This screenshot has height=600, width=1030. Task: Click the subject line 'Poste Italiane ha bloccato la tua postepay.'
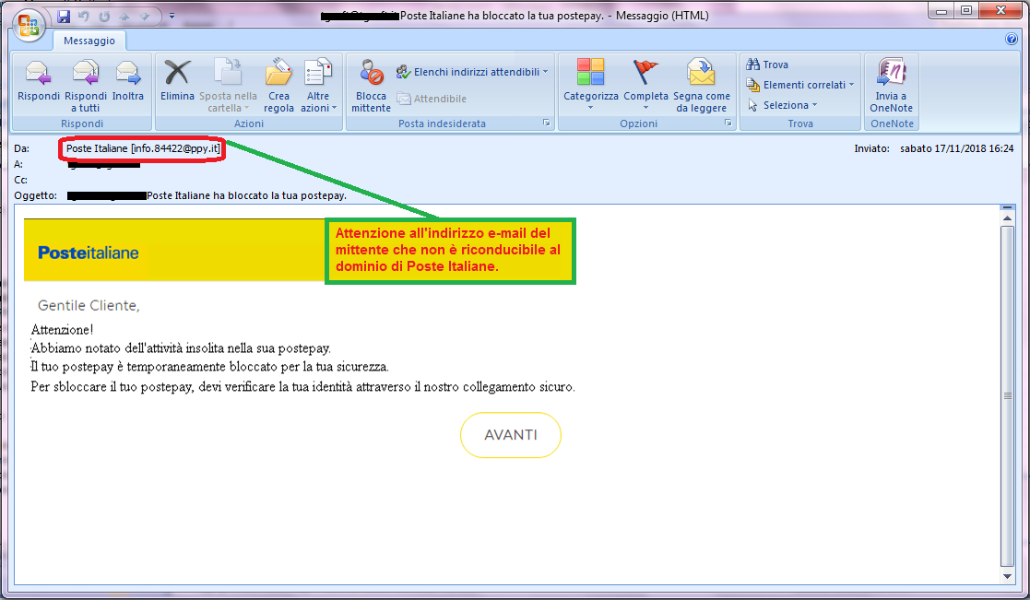tap(246, 195)
